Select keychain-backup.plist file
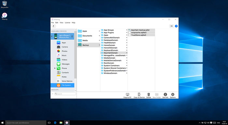The width and height of the screenshot is (228, 125). 141,30
